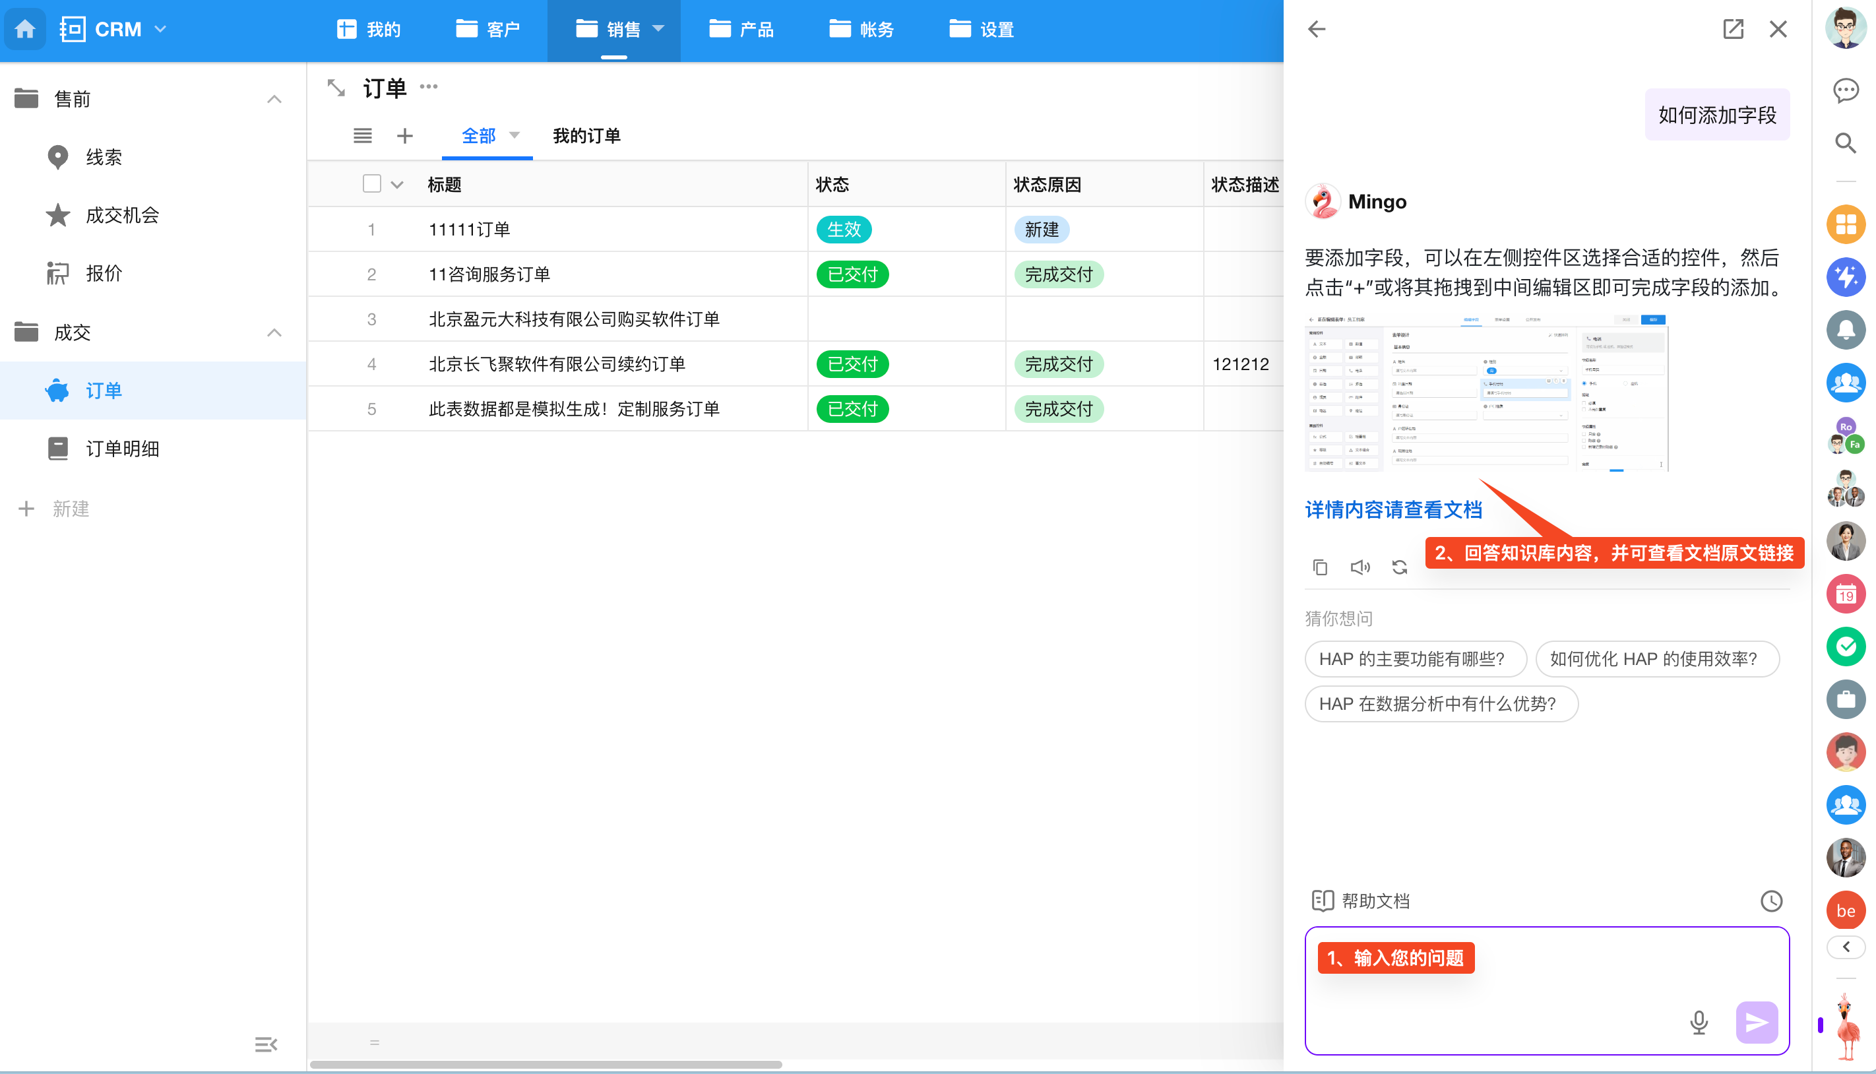This screenshot has width=1876, height=1074.
Task: Open the CRM app switcher dropdown
Action: [161, 30]
